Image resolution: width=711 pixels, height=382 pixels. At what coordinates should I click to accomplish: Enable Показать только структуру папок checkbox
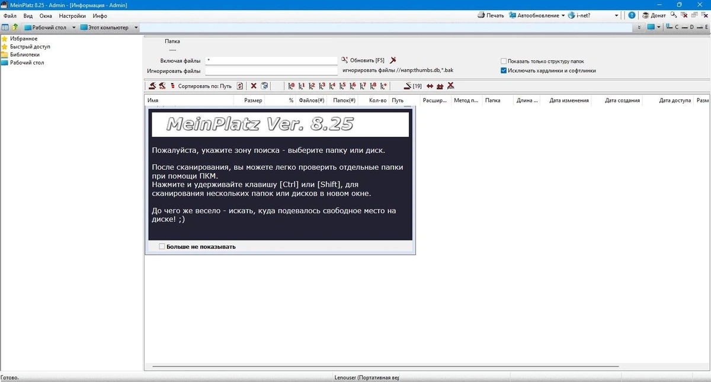point(504,61)
